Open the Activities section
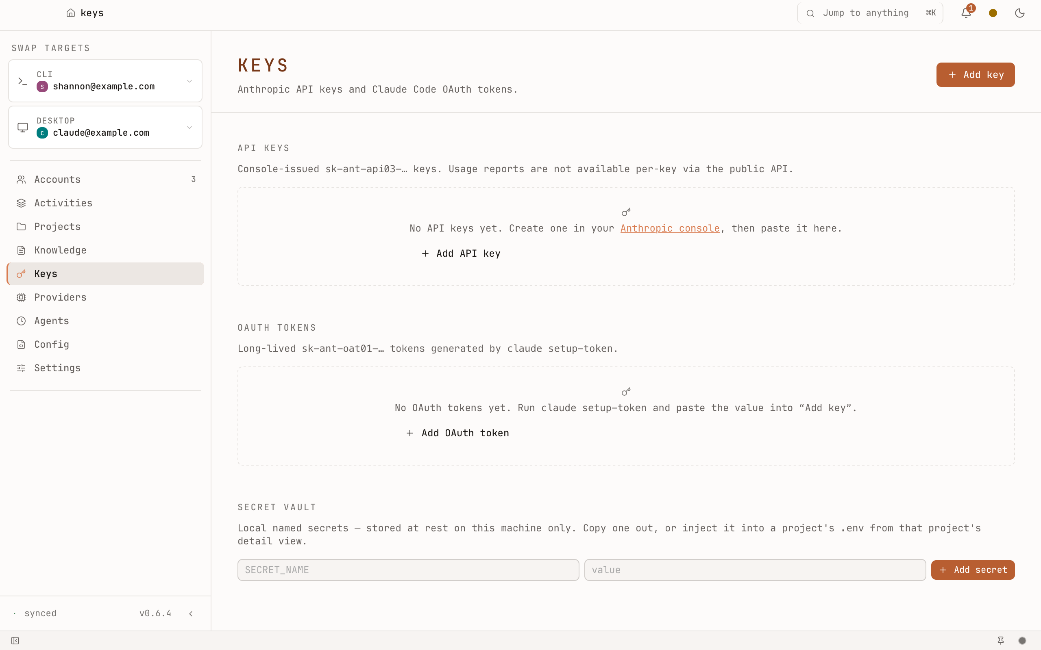The image size is (1041, 650). 105,203
